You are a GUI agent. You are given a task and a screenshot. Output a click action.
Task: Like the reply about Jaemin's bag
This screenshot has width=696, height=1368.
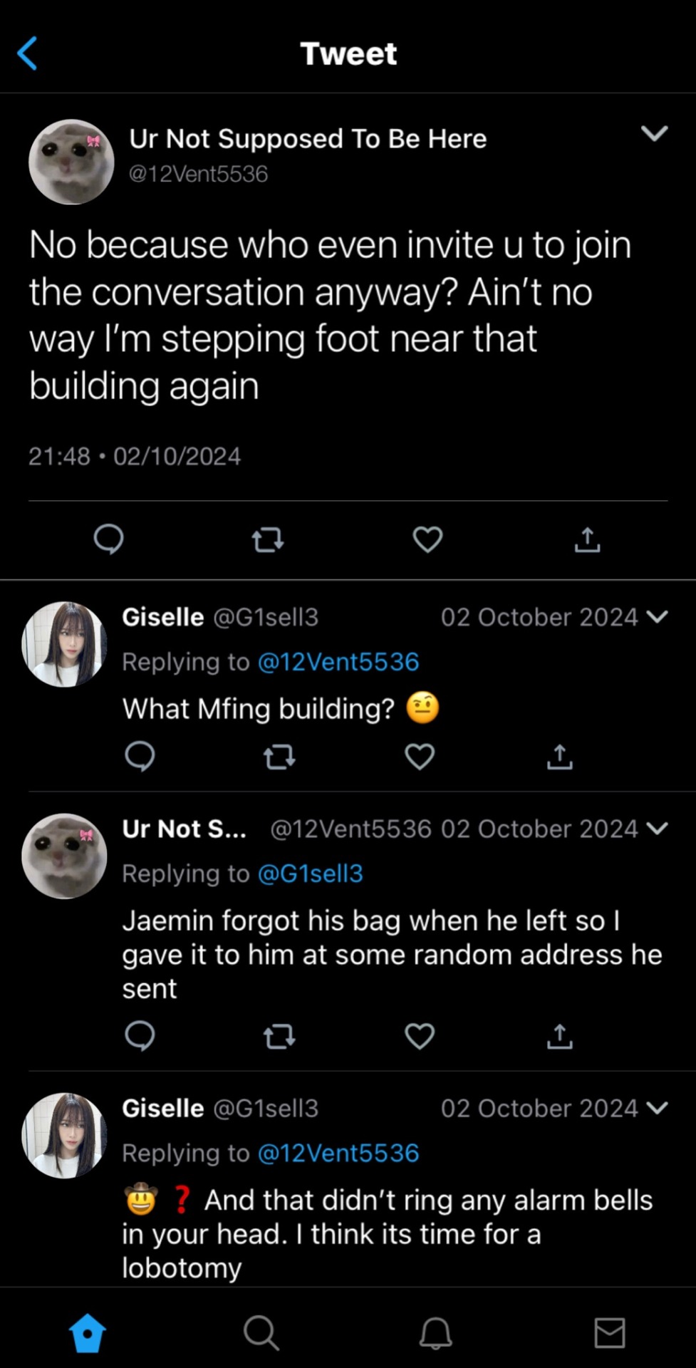[420, 1036]
